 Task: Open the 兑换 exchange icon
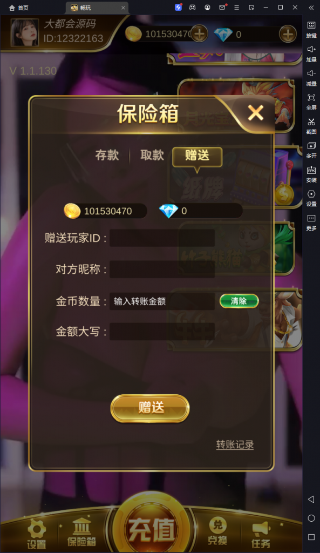pos(217,531)
